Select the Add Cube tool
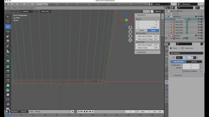 click(8, 57)
